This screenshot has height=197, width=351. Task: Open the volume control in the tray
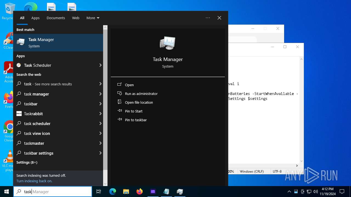(x=316, y=192)
